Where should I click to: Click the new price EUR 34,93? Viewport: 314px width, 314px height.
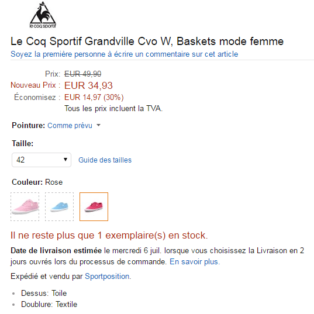pyautogui.click(x=88, y=85)
